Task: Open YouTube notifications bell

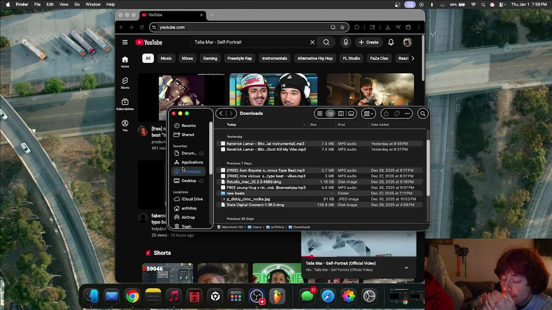Action: [391, 42]
